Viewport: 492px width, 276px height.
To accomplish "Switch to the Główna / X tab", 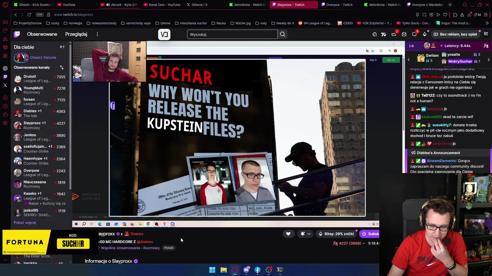I will pos(197,5).
